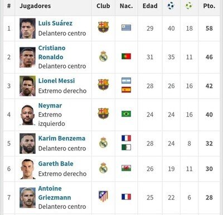Screen dimensions: 223x215
Task: Click the Brazil flag in Neymar row
Action: tap(126, 114)
